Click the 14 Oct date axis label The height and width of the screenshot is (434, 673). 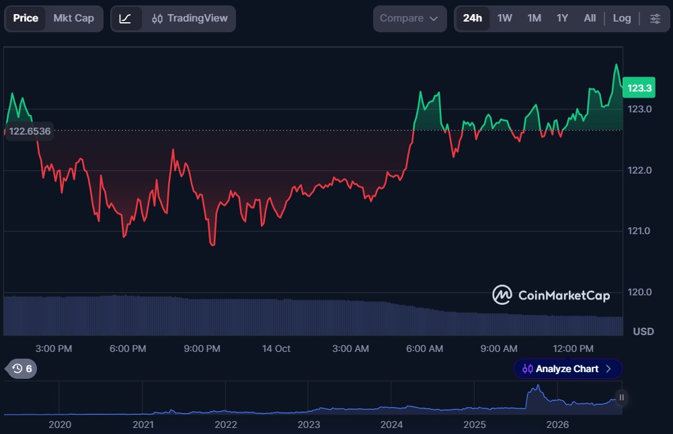click(x=276, y=349)
